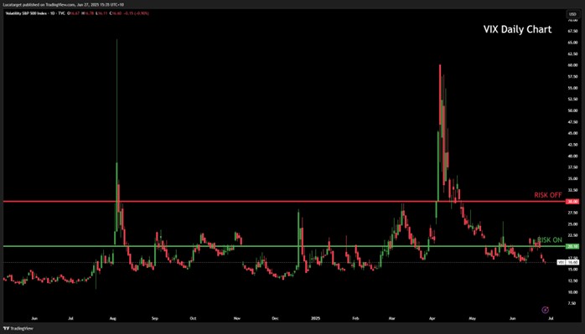Click the published on TradingView.com header text
Image resolution: width=585 pixels, height=334 pixels.
pos(65,5)
